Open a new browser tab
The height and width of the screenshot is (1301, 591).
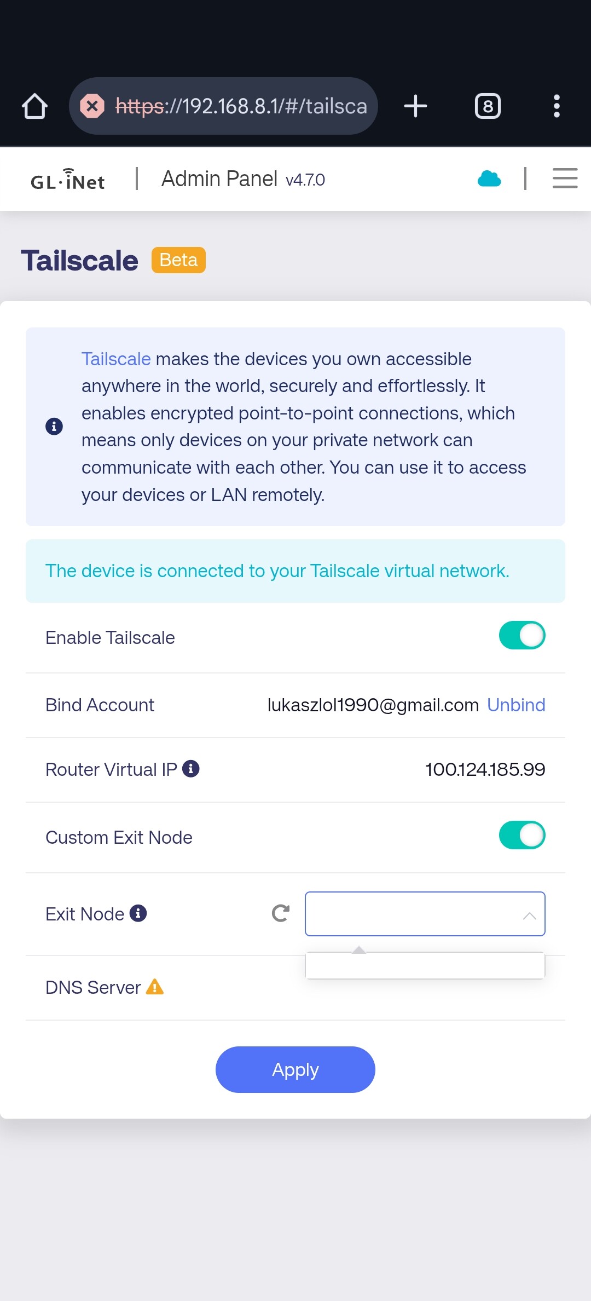pos(415,106)
